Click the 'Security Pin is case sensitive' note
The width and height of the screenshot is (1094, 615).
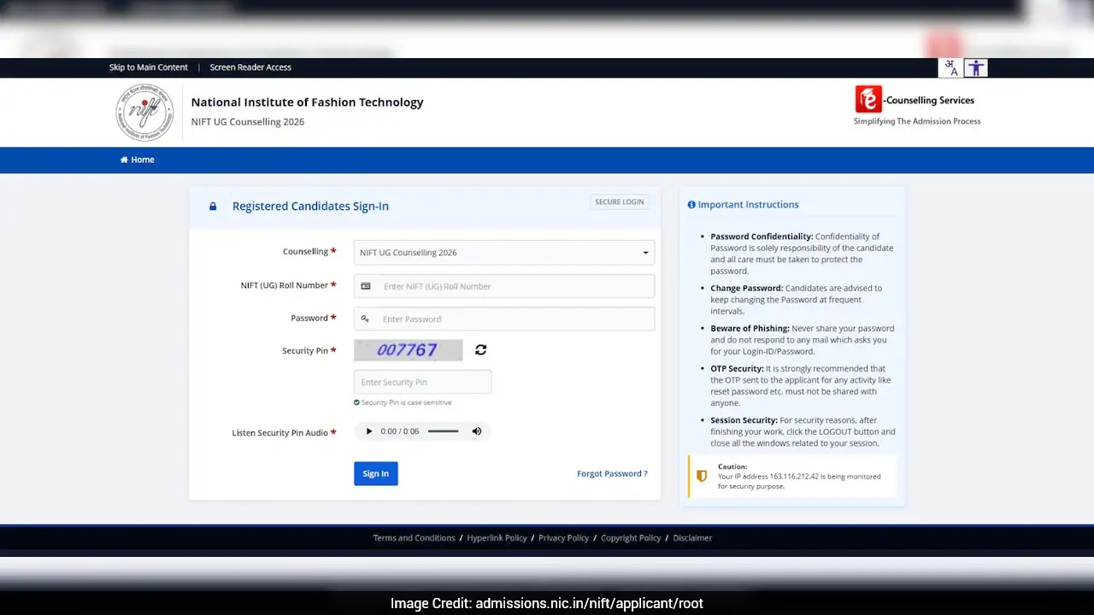coord(403,402)
